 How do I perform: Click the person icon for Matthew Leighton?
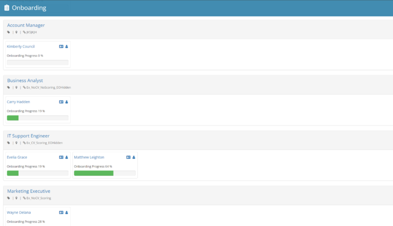pyautogui.click(x=134, y=157)
